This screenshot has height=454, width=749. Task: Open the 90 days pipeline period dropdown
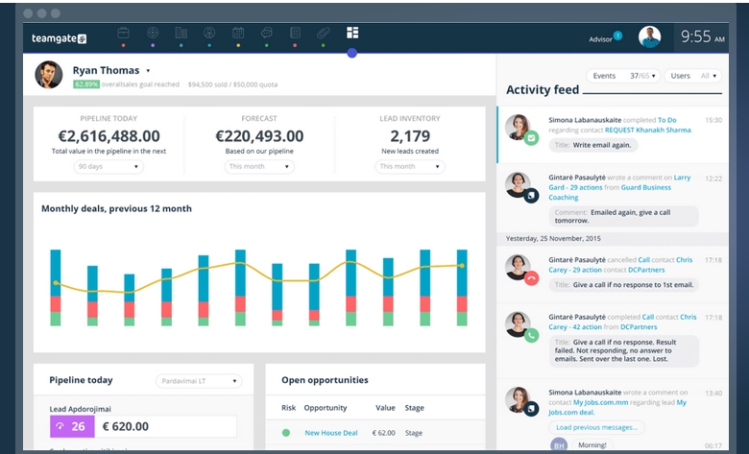109,166
